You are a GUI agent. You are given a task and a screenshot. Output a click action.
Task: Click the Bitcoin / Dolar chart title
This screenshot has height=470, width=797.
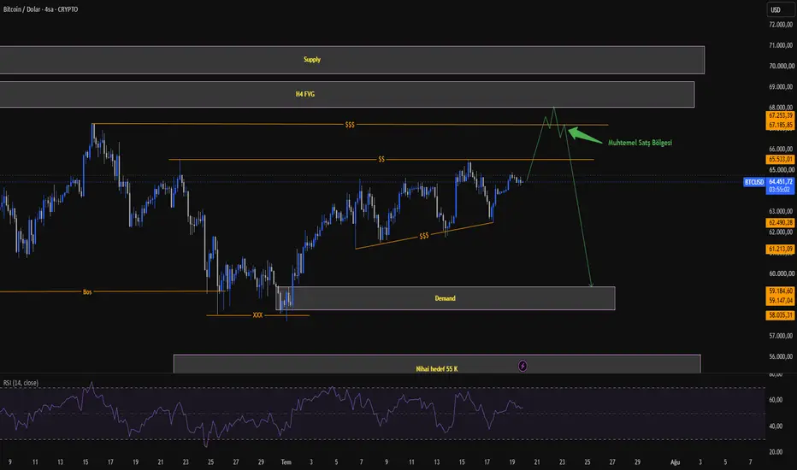pyautogui.click(x=41, y=9)
